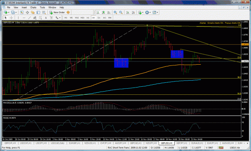
Task: Select the Crosshair tool
Action: tap(11, 18)
